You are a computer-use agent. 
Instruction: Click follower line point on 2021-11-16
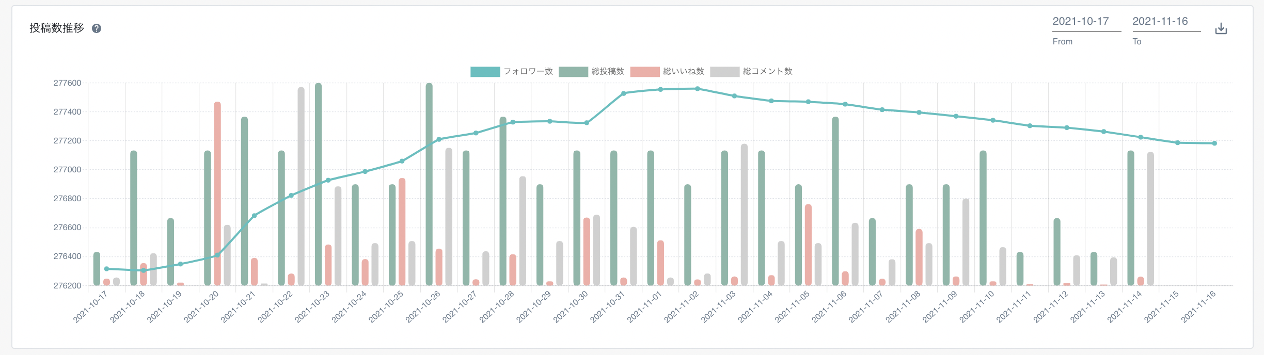(1214, 143)
